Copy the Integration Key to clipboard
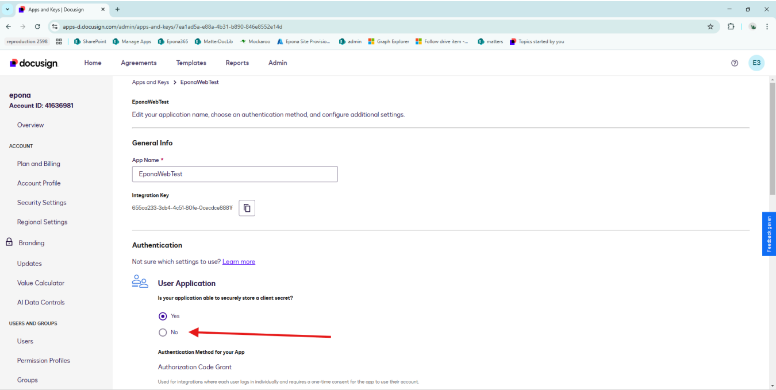Viewport: 776px width, 390px height. (247, 208)
